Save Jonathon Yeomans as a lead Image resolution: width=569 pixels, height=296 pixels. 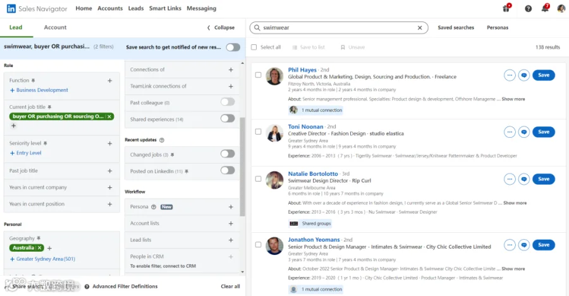pos(544,245)
